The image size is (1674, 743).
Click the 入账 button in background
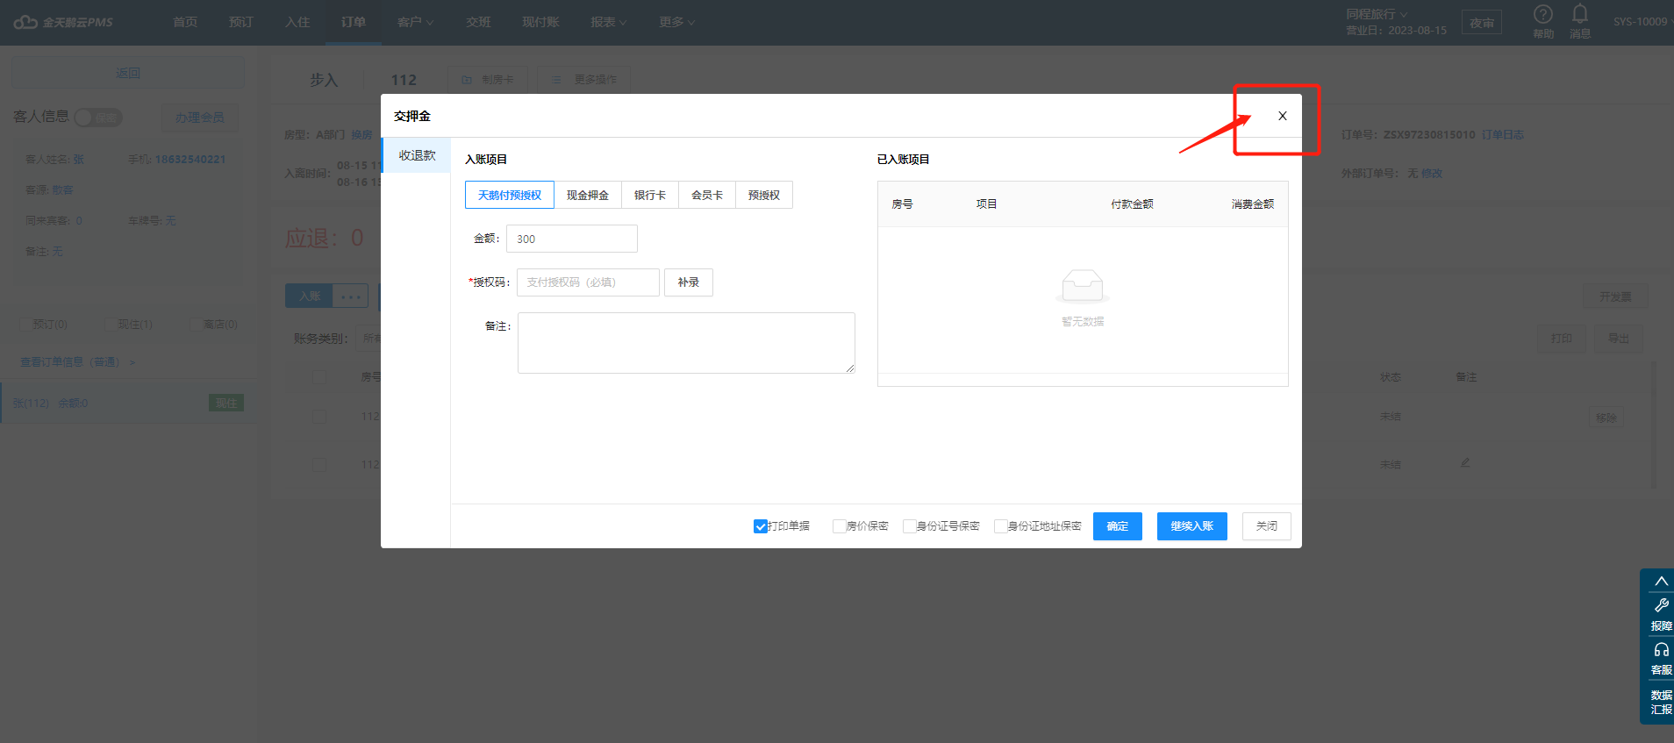(x=309, y=296)
